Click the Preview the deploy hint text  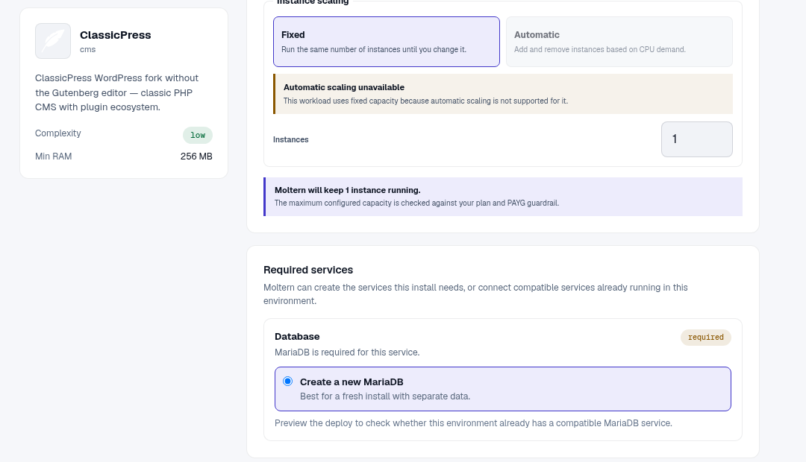tap(473, 423)
